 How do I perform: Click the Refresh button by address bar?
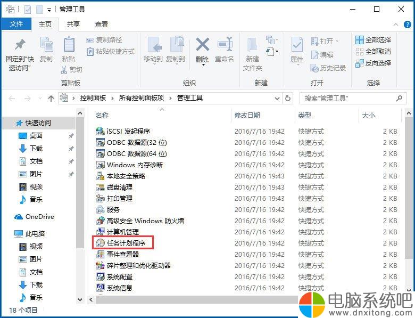[x=288, y=99]
